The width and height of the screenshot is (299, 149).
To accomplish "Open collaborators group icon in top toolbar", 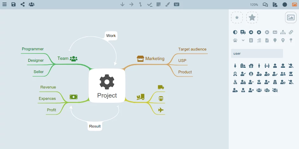I will pyautogui.click(x=32, y=4).
